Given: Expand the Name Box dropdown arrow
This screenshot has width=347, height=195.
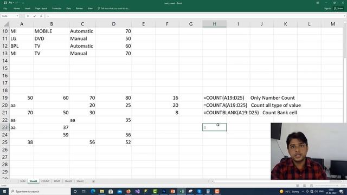Looking at the screenshot, I should point(17,16).
